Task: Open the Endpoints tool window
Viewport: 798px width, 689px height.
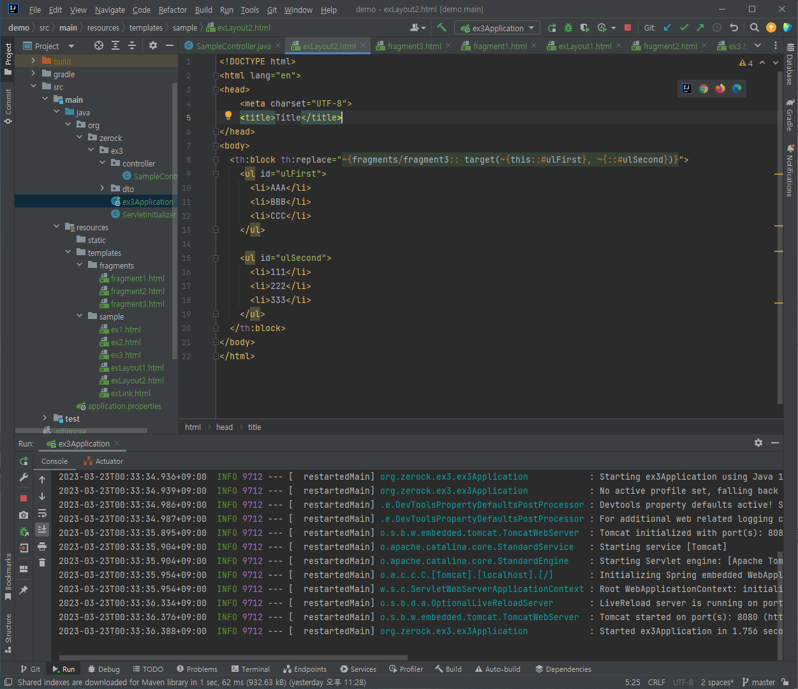Action: pos(305,669)
